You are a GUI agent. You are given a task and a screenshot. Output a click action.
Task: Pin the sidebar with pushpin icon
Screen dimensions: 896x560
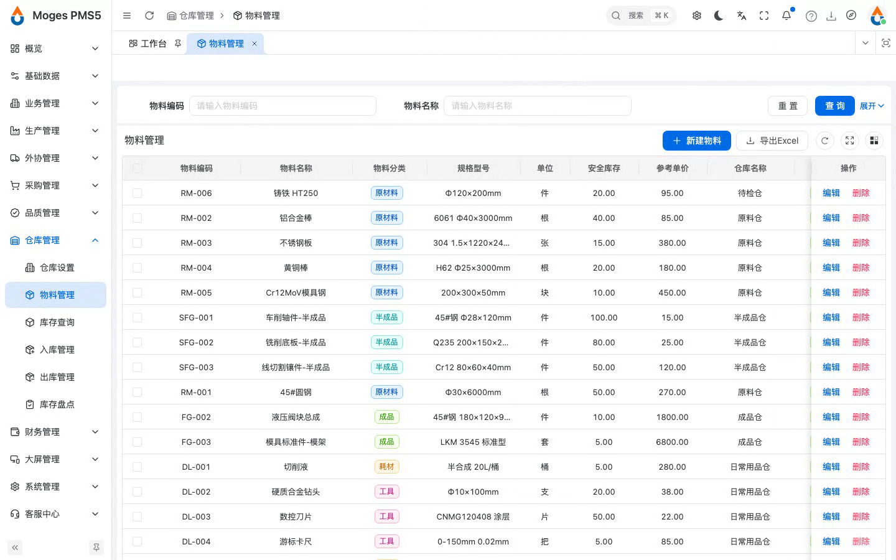pos(96,548)
